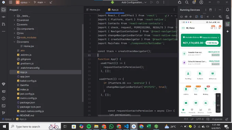Viewport: 232px width, 130px height.
Task: Switch to the Home.jsx editor tab
Action: [93, 10]
